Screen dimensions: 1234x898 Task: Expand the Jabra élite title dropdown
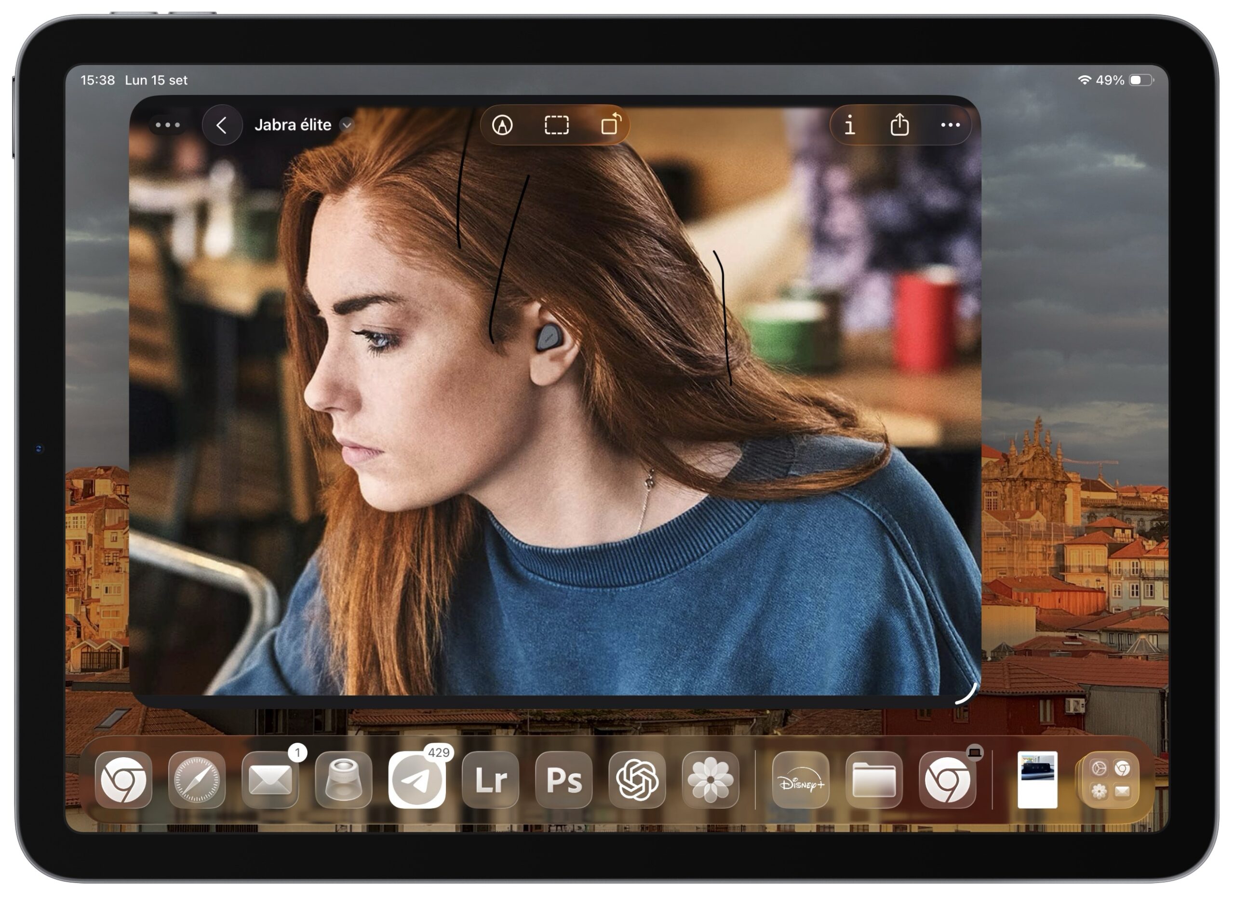(x=347, y=125)
